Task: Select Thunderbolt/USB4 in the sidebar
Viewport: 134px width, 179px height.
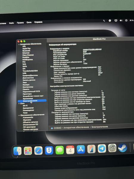Action: tap(30, 71)
